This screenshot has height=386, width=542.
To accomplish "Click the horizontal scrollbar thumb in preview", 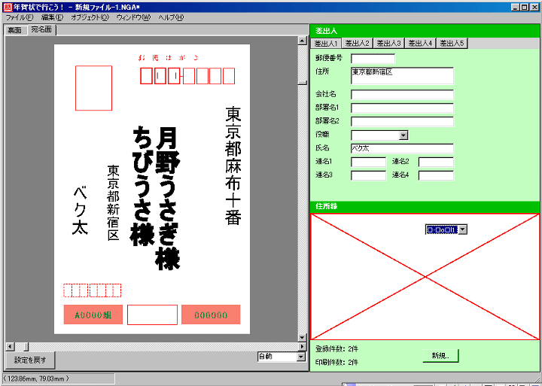I will pyautogui.click(x=26, y=346).
